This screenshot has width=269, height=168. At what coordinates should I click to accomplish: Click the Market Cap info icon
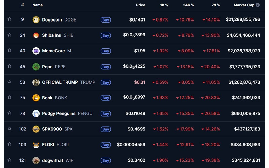coord(258,5)
